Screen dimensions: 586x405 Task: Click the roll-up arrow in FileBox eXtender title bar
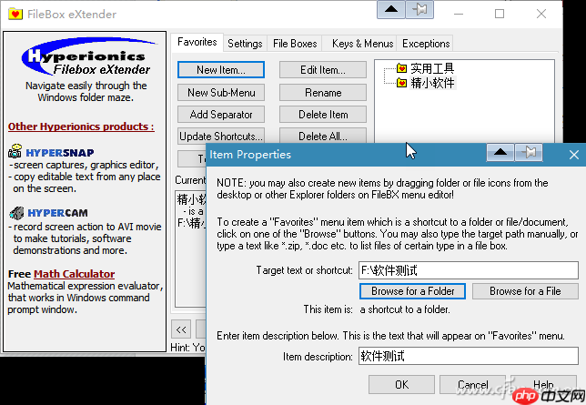pyautogui.click(x=389, y=11)
